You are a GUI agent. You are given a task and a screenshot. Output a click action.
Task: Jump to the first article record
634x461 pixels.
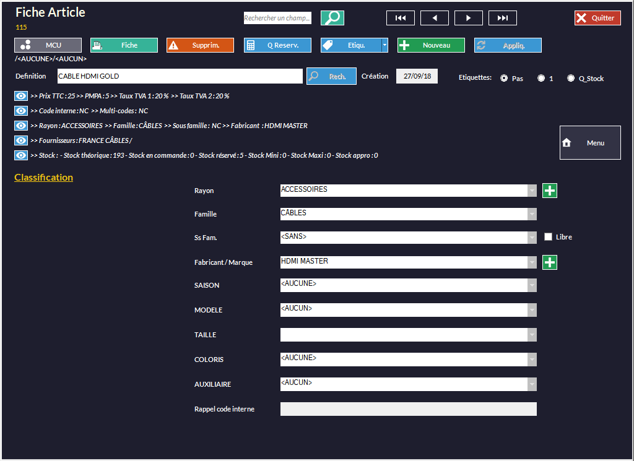(400, 18)
